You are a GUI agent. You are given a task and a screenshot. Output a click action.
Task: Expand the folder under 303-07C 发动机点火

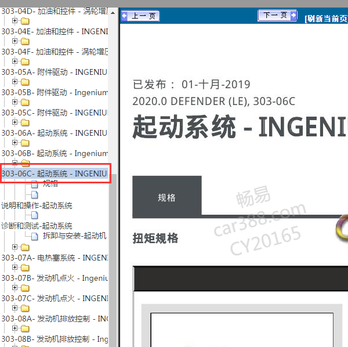14,308
